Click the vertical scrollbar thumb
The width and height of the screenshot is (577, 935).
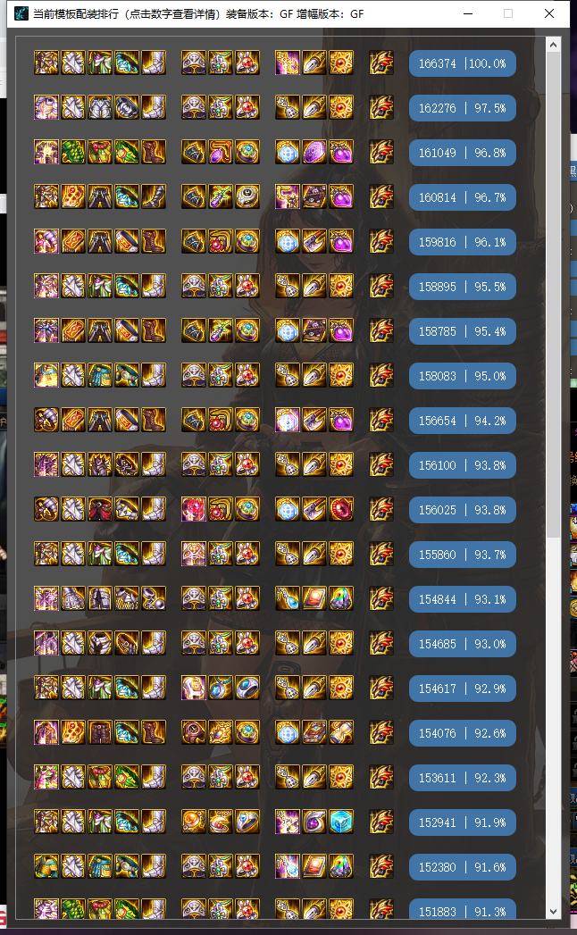click(553, 295)
